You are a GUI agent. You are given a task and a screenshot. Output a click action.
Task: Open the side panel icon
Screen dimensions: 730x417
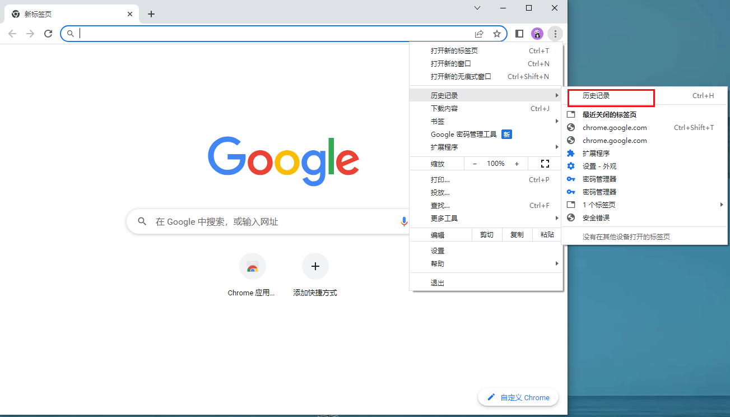[x=519, y=34]
